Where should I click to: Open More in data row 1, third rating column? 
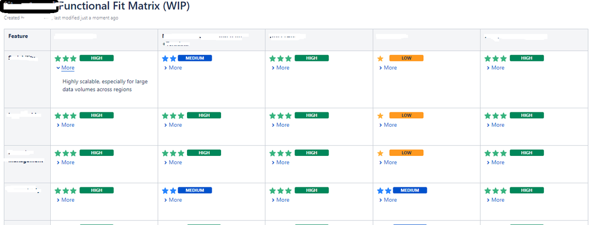(280, 68)
